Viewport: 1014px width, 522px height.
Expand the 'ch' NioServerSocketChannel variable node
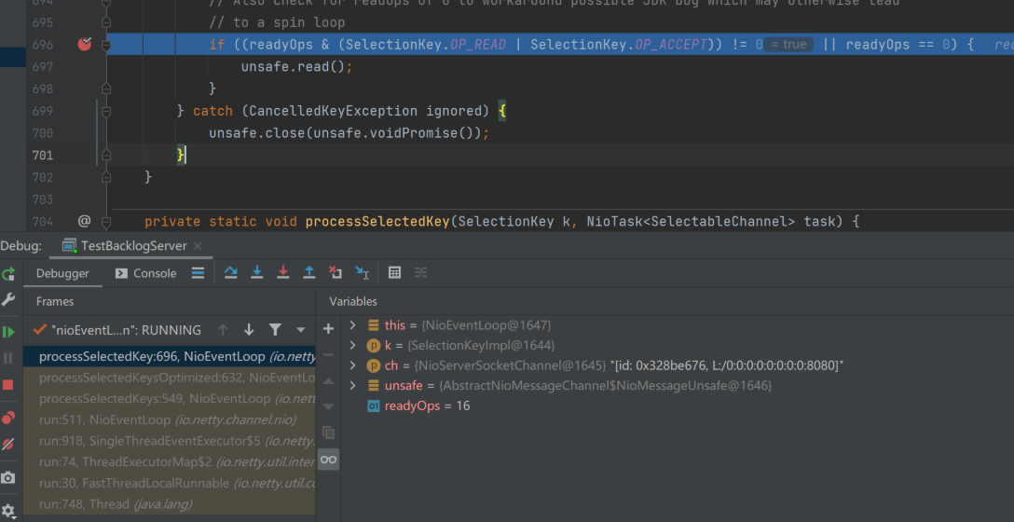(352, 365)
